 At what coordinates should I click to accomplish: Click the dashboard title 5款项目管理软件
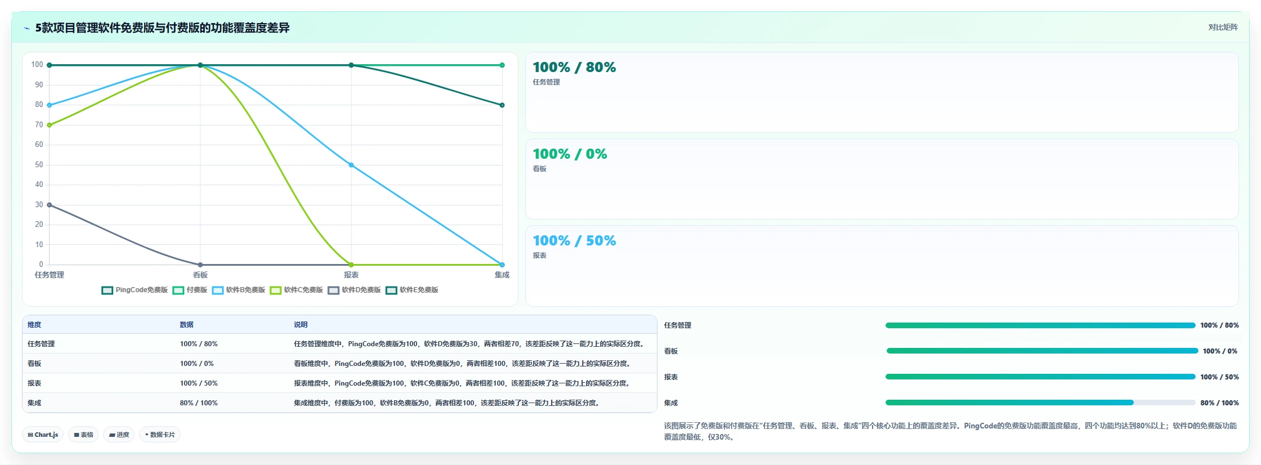pos(162,28)
